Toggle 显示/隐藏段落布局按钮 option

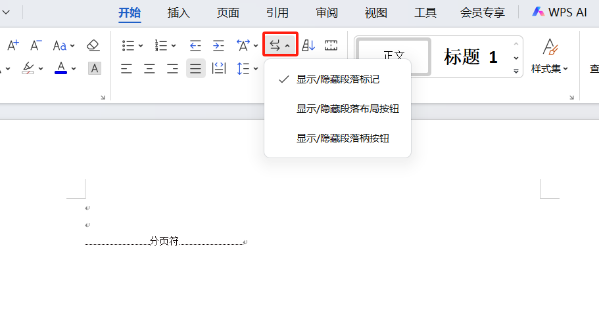pos(347,109)
